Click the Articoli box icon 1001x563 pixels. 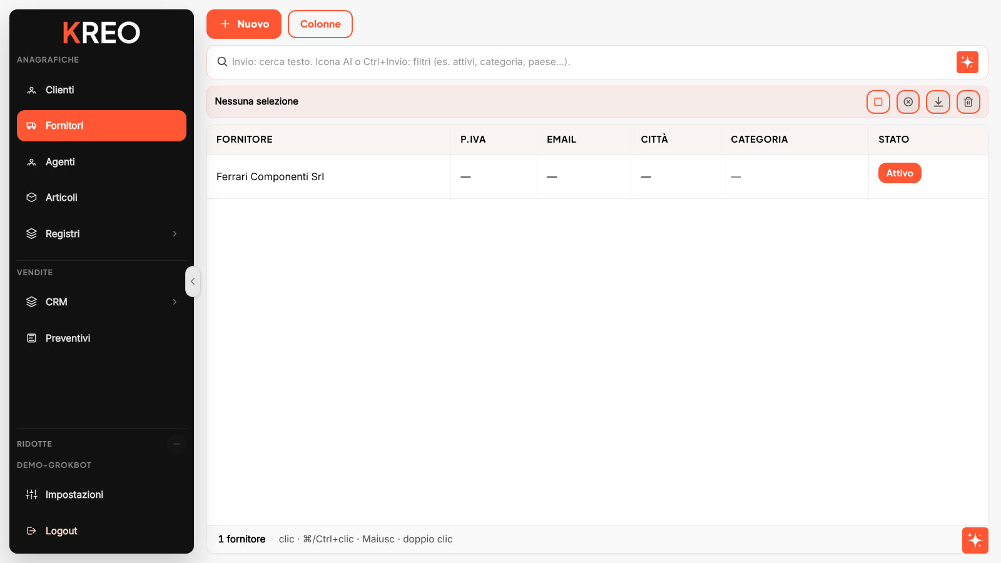click(31, 198)
